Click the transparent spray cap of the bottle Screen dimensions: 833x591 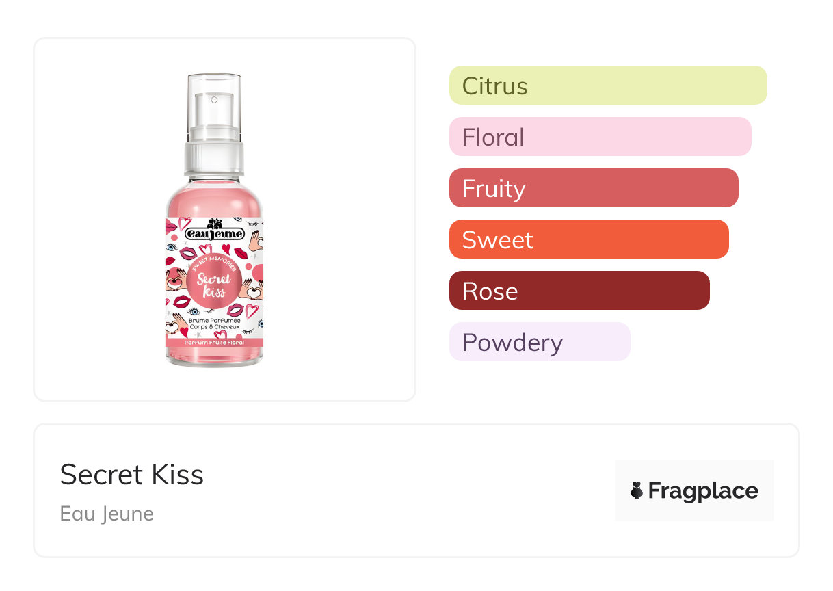click(x=214, y=103)
